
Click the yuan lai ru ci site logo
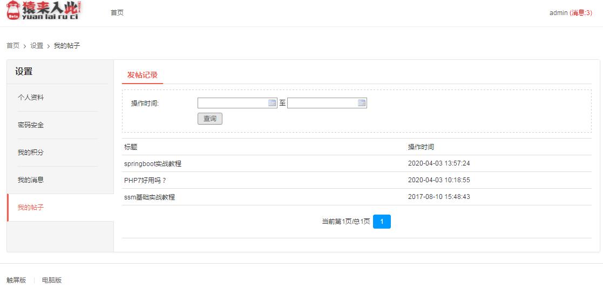43,10
